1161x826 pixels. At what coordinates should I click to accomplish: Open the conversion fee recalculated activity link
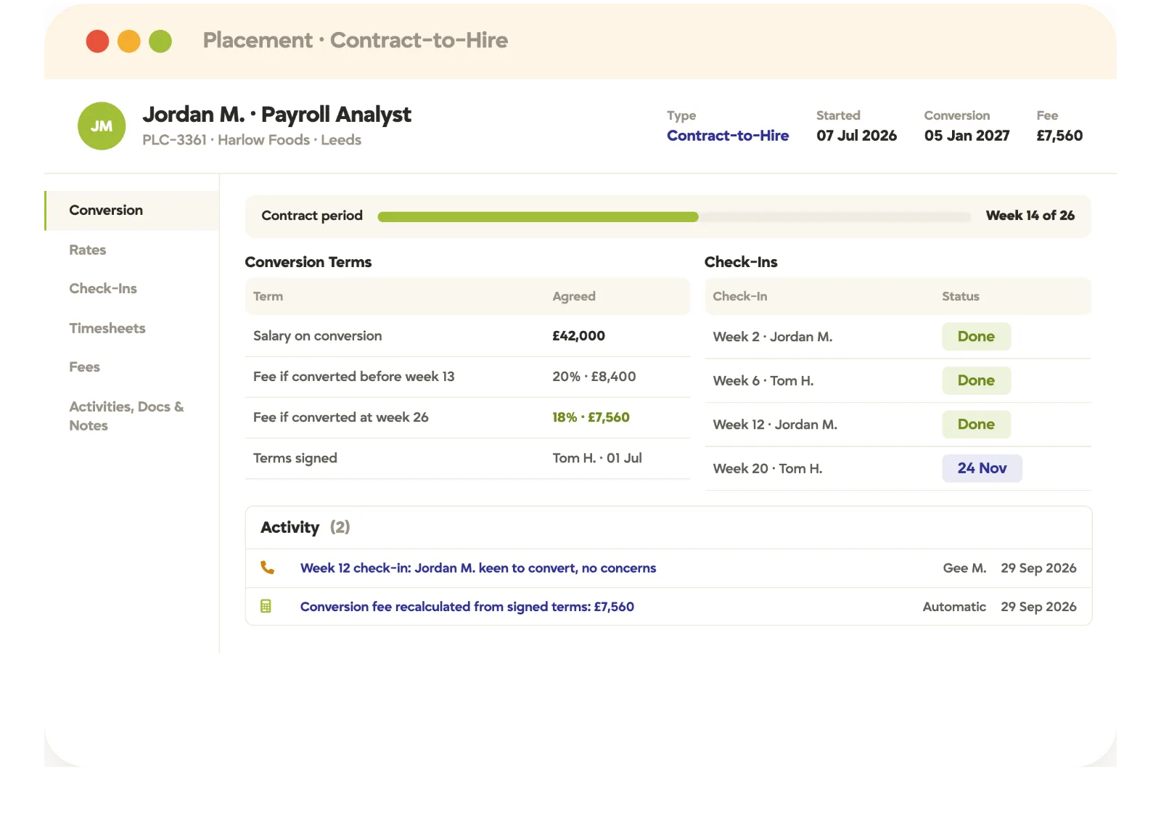(467, 607)
